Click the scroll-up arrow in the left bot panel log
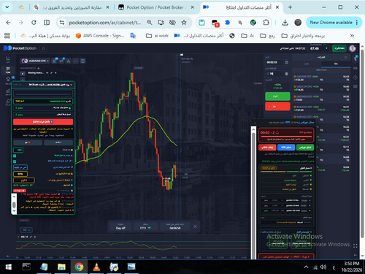The height and width of the screenshot is (274, 365). (x=14, y=197)
